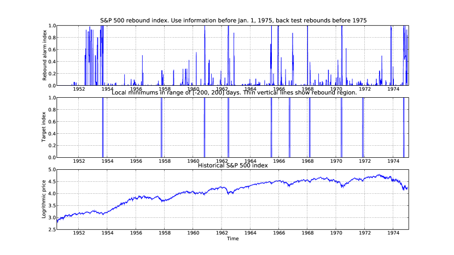The width and height of the screenshot is (454, 255).
Task: Click the "Local minimums in range" subplot title
Action: [x=234, y=92]
